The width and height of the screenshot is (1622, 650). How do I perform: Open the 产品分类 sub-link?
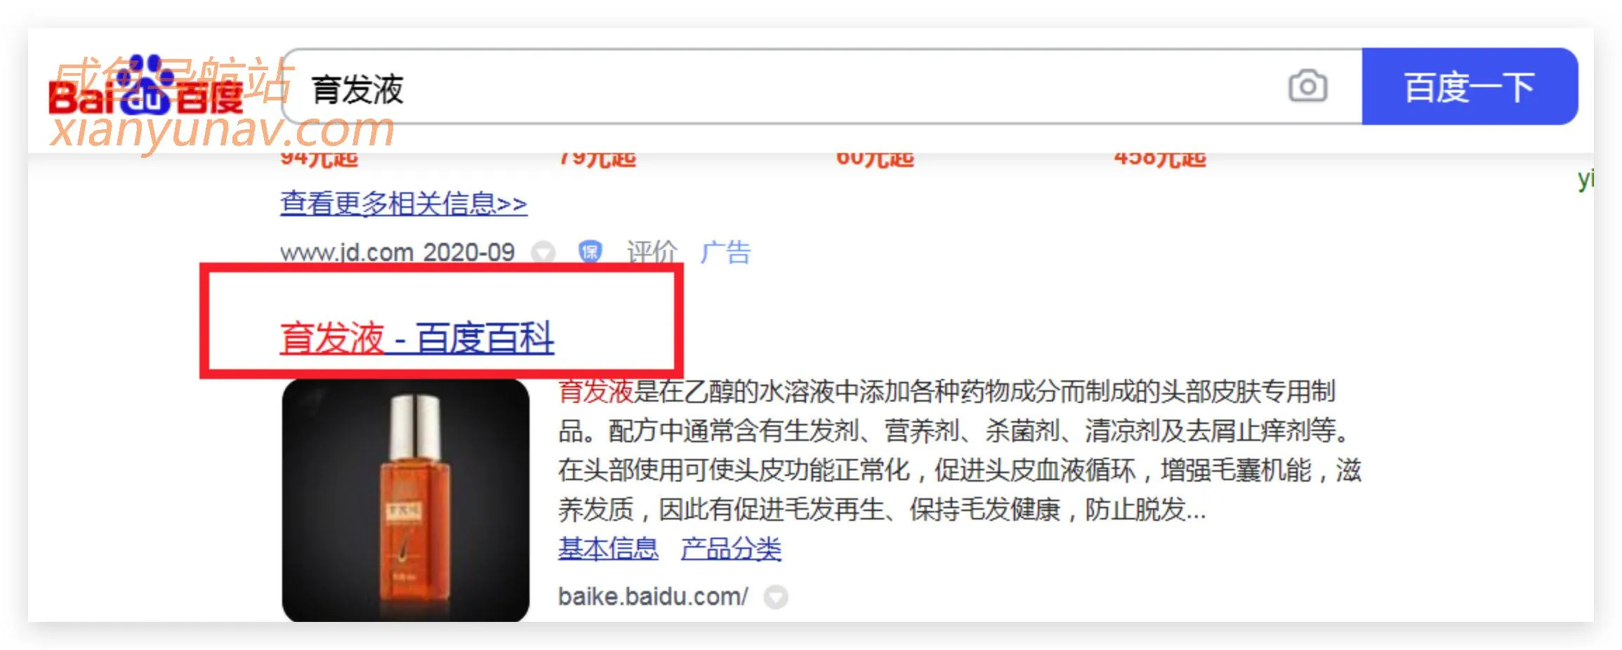tap(731, 548)
